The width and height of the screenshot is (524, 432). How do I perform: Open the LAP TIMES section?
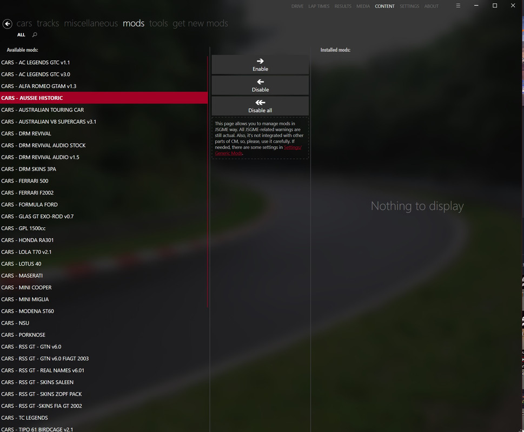pyautogui.click(x=319, y=6)
